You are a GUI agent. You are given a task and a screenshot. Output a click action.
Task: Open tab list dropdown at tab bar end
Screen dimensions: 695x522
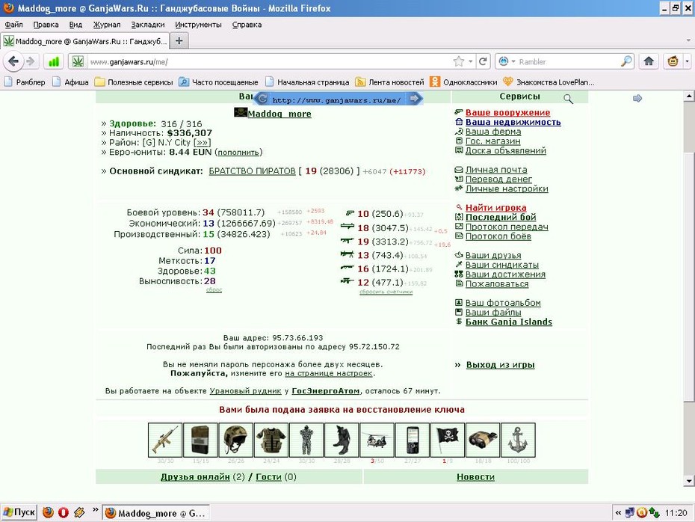click(x=688, y=40)
